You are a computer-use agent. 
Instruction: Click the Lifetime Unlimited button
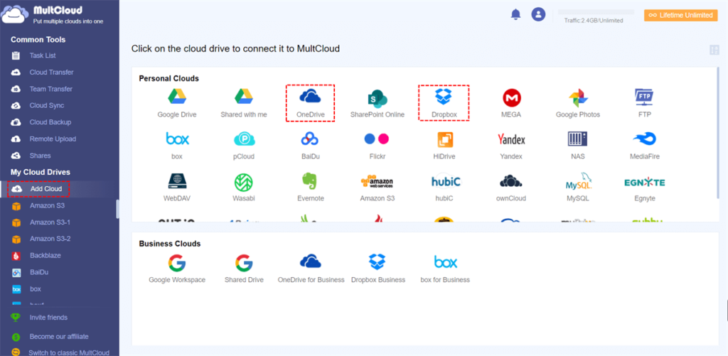[680, 16]
